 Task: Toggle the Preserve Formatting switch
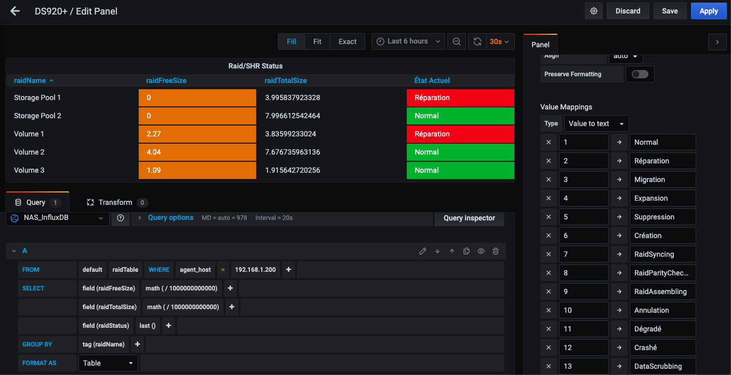coord(640,74)
